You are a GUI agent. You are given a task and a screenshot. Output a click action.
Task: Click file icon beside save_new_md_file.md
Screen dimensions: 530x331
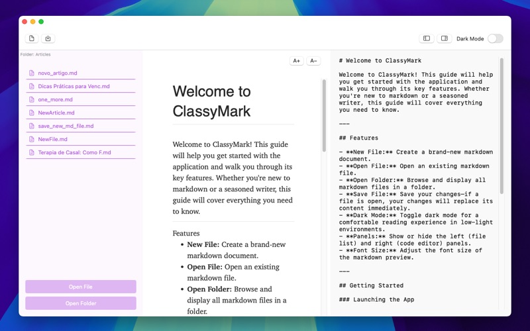(31, 126)
